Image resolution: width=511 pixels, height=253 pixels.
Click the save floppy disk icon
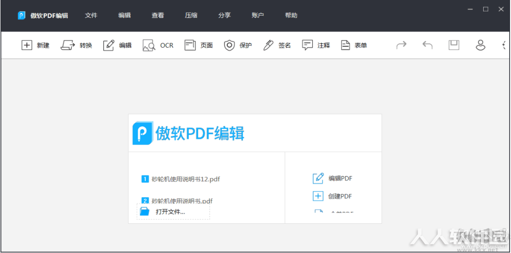pos(453,45)
